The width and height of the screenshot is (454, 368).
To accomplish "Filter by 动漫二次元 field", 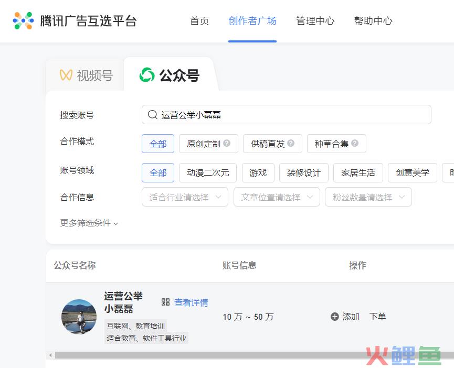I will pyautogui.click(x=208, y=172).
